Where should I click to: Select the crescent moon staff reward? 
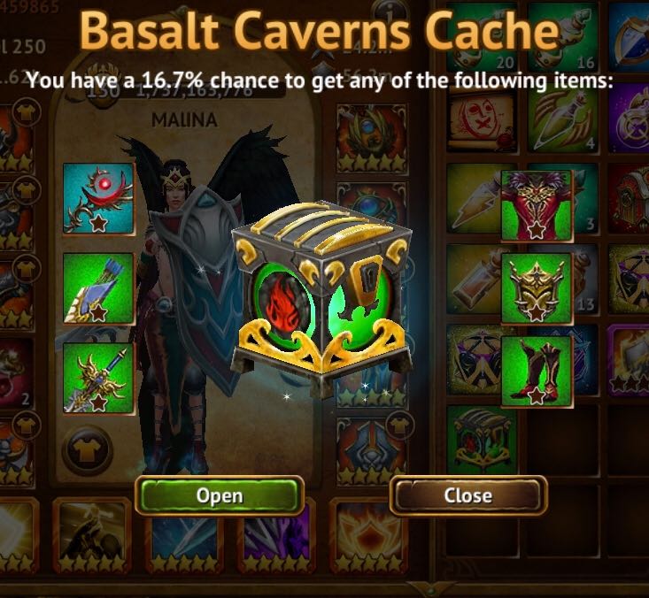click(98, 199)
